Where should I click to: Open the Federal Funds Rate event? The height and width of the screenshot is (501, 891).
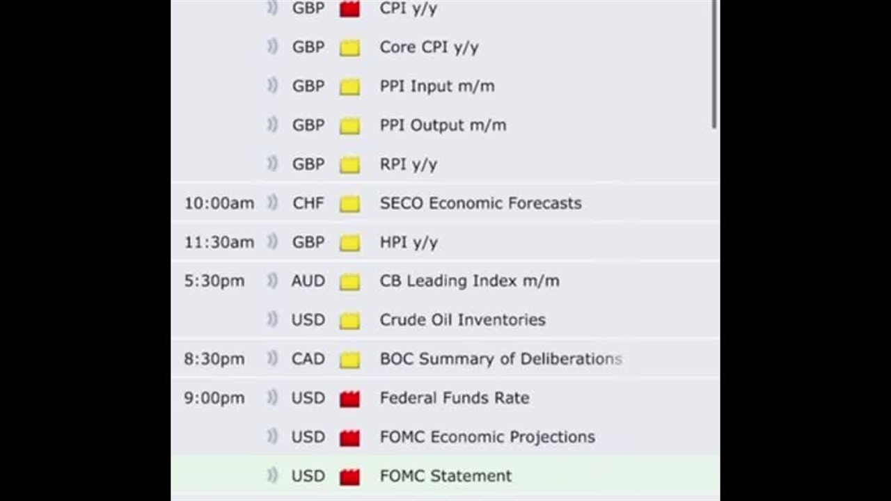(x=454, y=398)
